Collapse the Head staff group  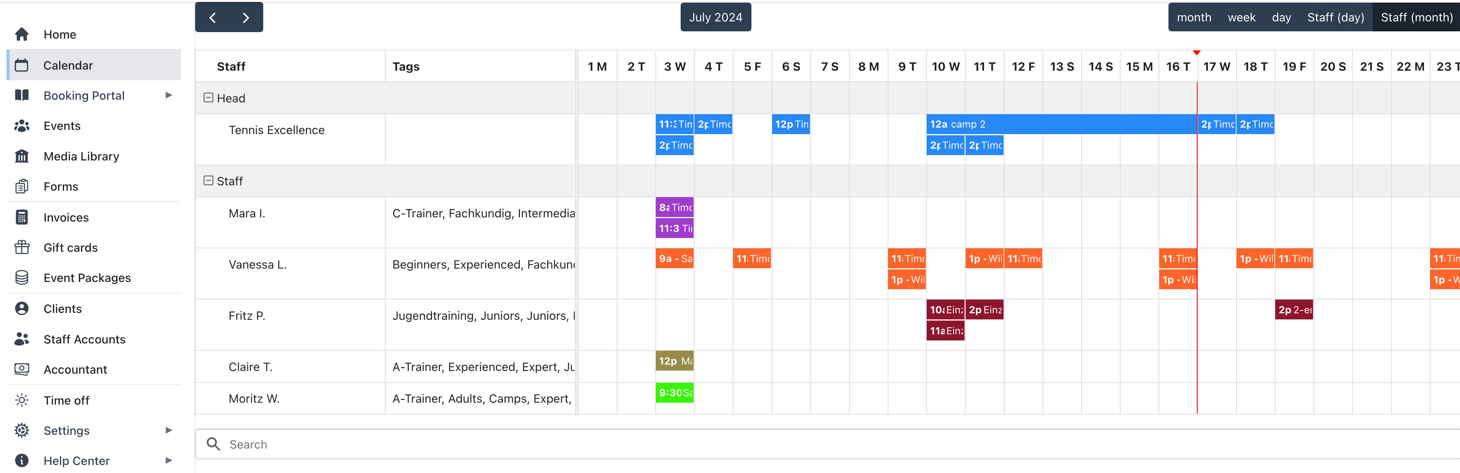click(x=208, y=97)
